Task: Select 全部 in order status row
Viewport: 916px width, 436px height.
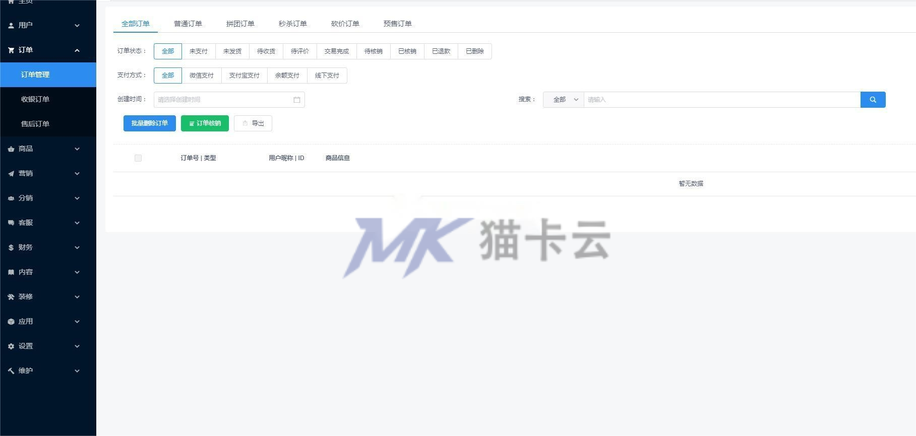Action: click(x=168, y=51)
